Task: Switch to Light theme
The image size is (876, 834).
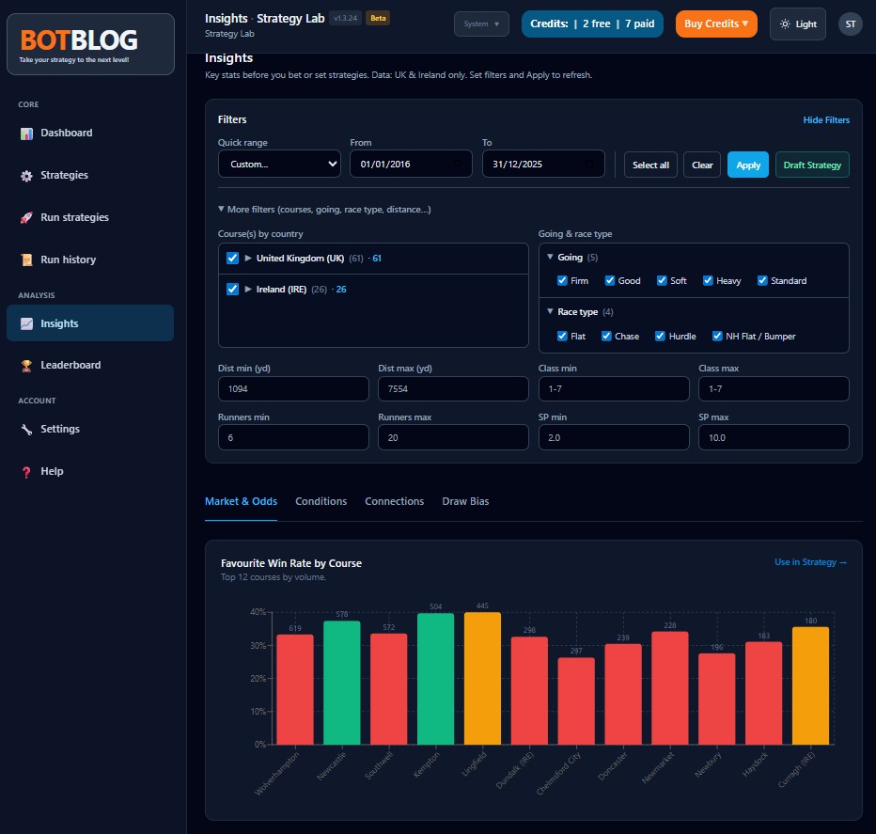Action: 797,24
